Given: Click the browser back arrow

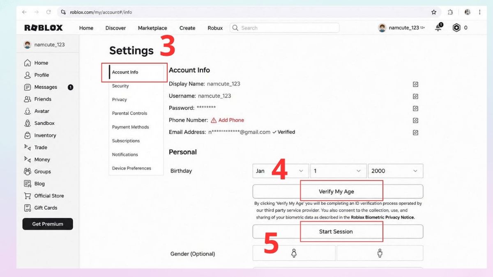Looking at the screenshot, I should (x=24, y=12).
